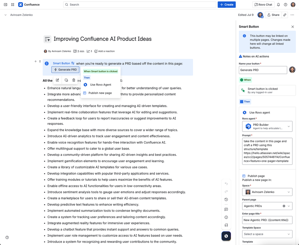
Task: Click the redo arrow in the floating toolbar
Action: pyautogui.click(x=226, y=191)
